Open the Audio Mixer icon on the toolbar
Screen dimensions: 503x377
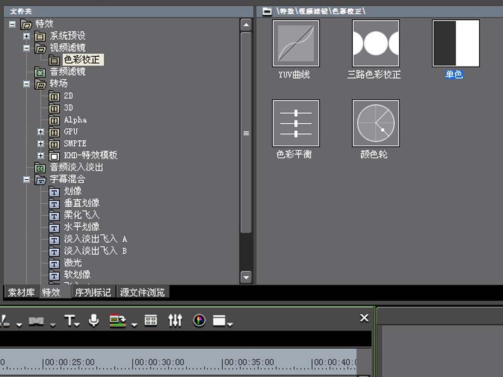point(175,320)
